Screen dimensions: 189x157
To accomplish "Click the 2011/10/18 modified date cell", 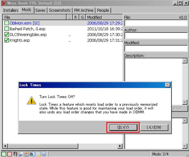I will pyautogui.click(x=105, y=29).
